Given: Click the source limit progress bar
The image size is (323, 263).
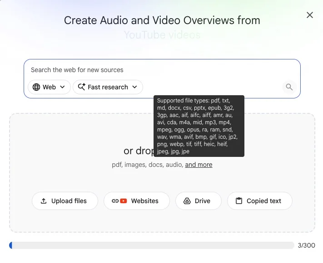Looking at the screenshot, I should pyautogui.click(x=152, y=245).
